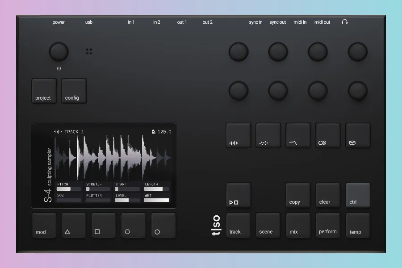
Task: Open the config button
Action: click(x=74, y=91)
